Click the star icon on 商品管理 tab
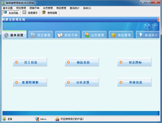This screenshot has height=123, width=162. pyautogui.click(x=114, y=35)
